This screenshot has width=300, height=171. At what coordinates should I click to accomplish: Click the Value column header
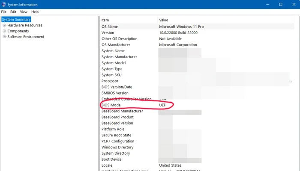[x=164, y=20]
